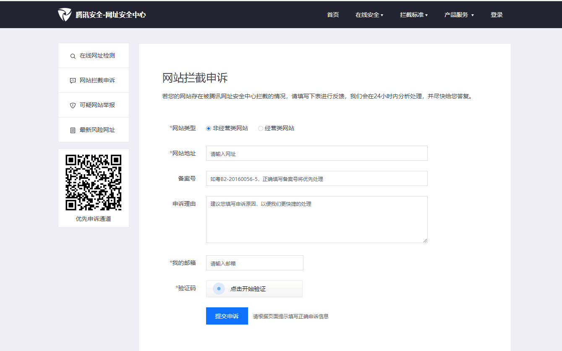Click the shield icon beside 可疑网站举报
The image size is (562, 351).
73,105
